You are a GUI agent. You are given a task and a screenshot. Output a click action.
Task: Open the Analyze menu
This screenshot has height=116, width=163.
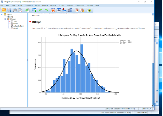[53, 6]
